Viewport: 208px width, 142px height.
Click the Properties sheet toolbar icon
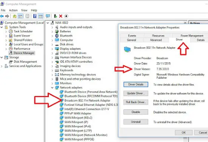click(x=27, y=16)
